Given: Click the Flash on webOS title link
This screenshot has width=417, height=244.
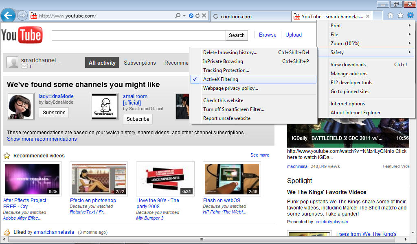Looking at the screenshot, I should point(222,200).
